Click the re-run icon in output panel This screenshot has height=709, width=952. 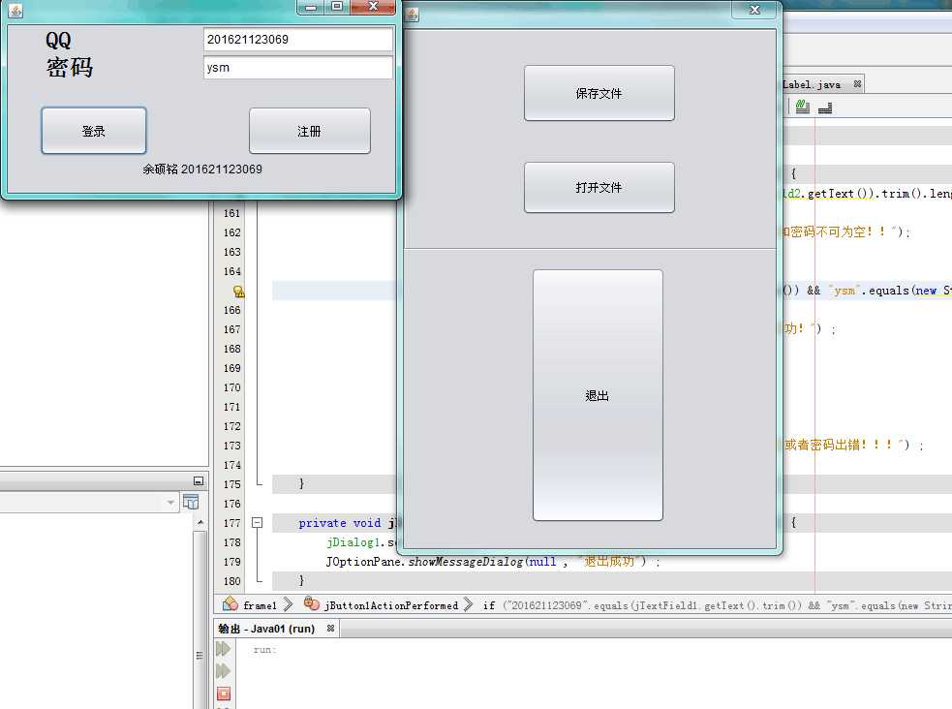point(224,649)
